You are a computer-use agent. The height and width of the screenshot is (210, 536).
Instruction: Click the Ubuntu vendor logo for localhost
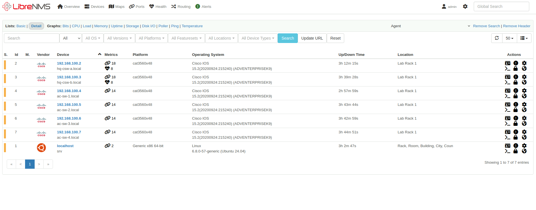point(41,148)
